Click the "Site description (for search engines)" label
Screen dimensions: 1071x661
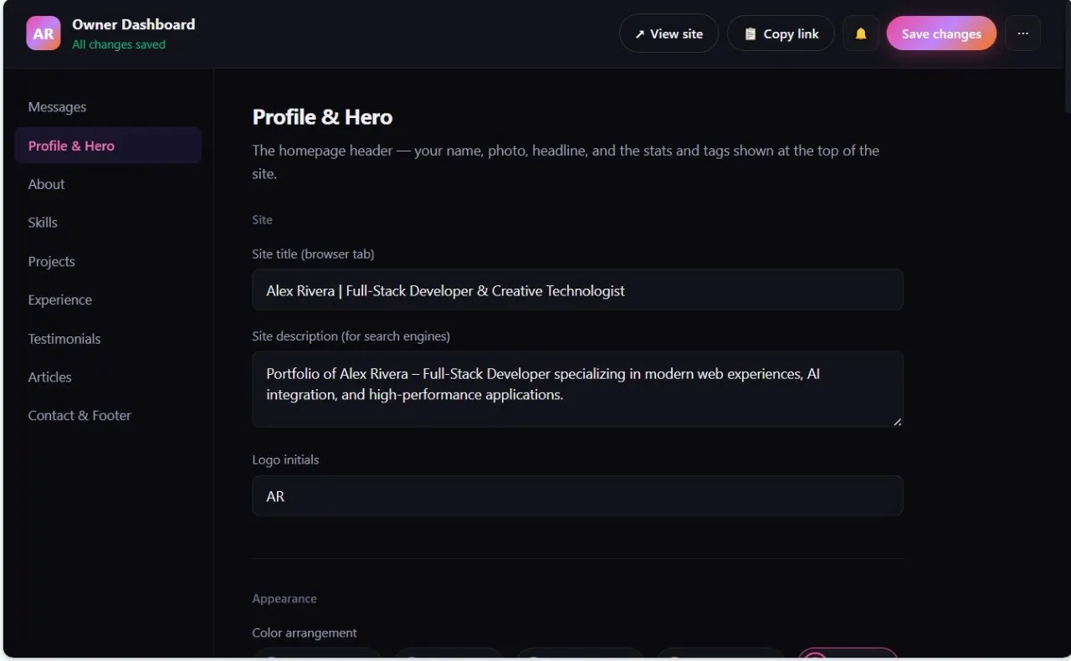351,336
